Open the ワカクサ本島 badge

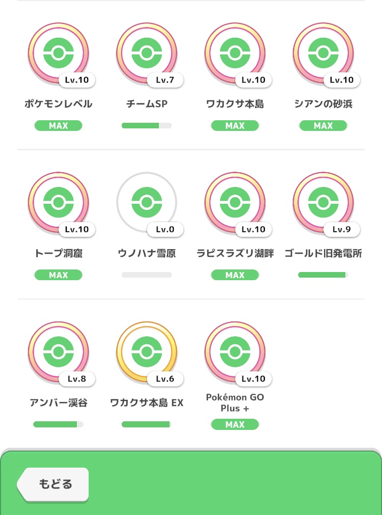[x=235, y=53]
